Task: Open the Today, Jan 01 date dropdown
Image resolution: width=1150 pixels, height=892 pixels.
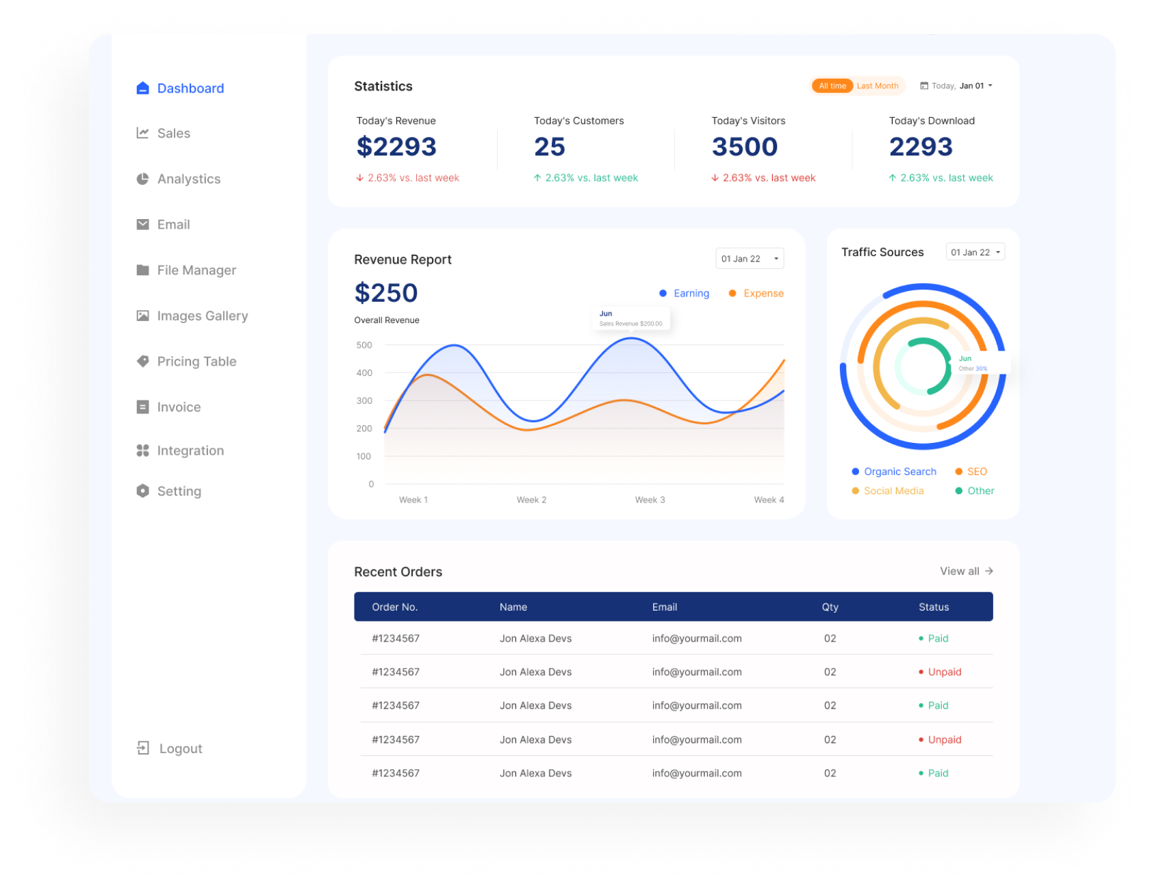Action: point(956,86)
